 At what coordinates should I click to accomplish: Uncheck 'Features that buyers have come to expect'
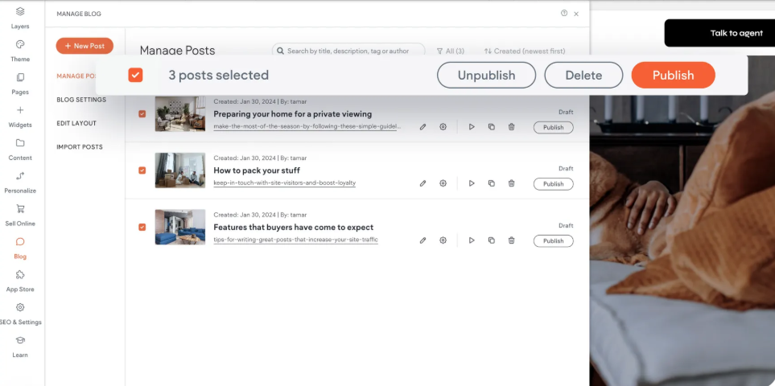coord(142,228)
